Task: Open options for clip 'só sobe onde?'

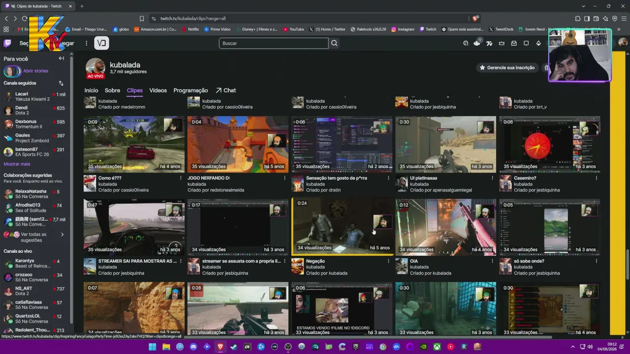Action: 596,261
